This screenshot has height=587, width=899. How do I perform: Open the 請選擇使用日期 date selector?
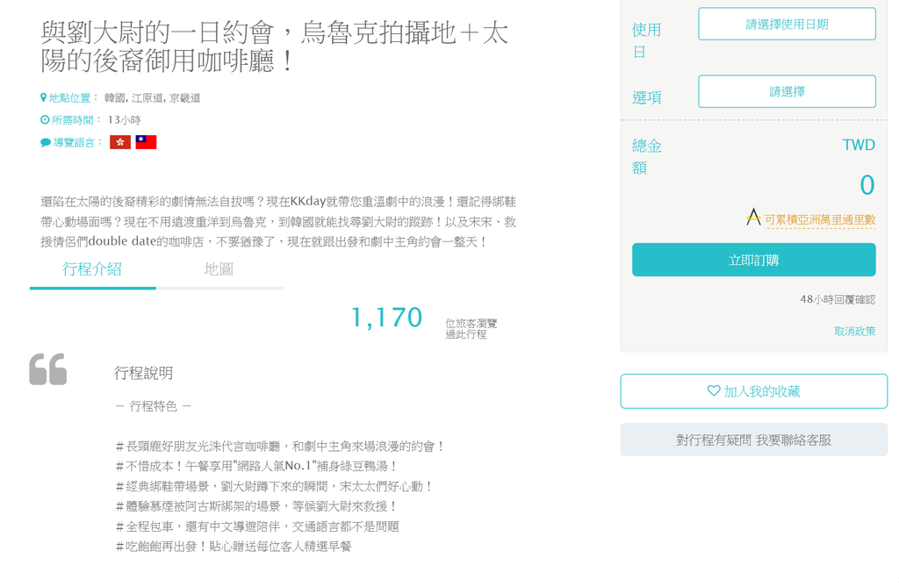pyautogui.click(x=787, y=25)
